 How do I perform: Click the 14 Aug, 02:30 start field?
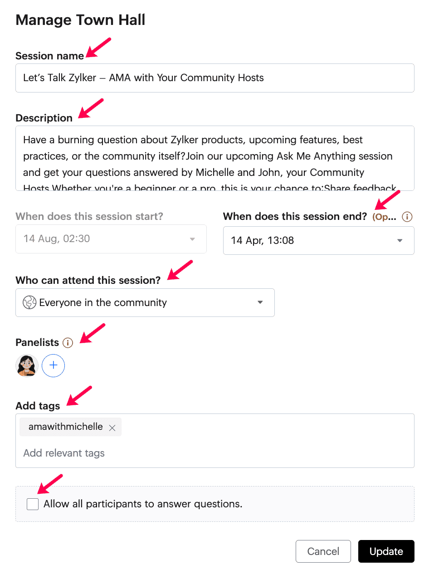pos(111,239)
